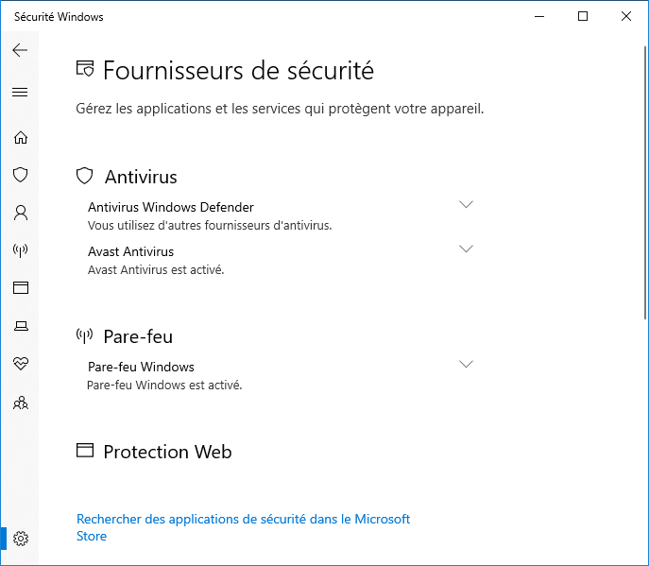Open App and browser control icon
This screenshot has width=649, height=566.
[x=20, y=287]
